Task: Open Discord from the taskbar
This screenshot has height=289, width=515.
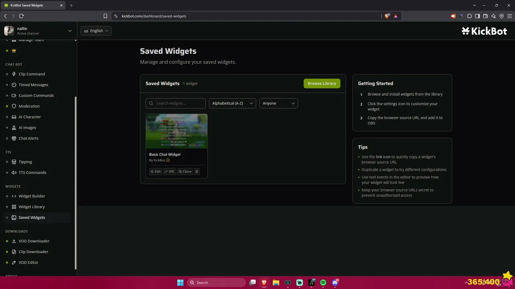Action: pos(335,283)
